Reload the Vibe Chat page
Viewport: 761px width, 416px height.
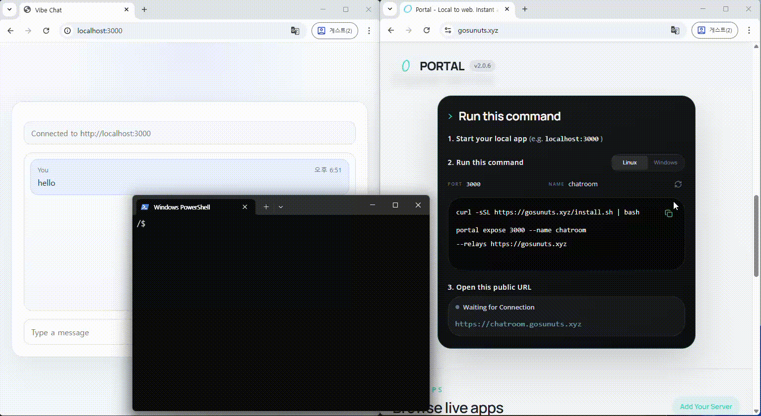46,31
